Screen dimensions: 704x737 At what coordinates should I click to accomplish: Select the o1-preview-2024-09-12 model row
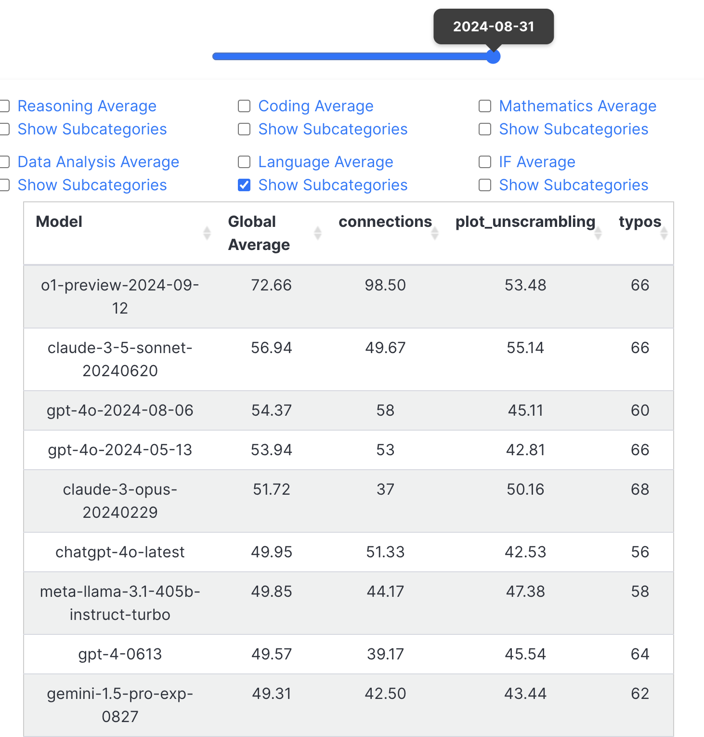point(349,297)
